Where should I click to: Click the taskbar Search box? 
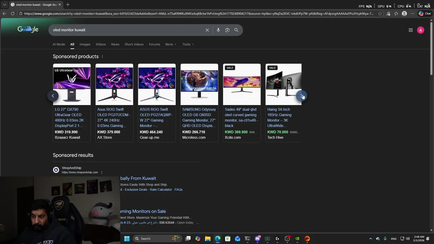click(157, 239)
